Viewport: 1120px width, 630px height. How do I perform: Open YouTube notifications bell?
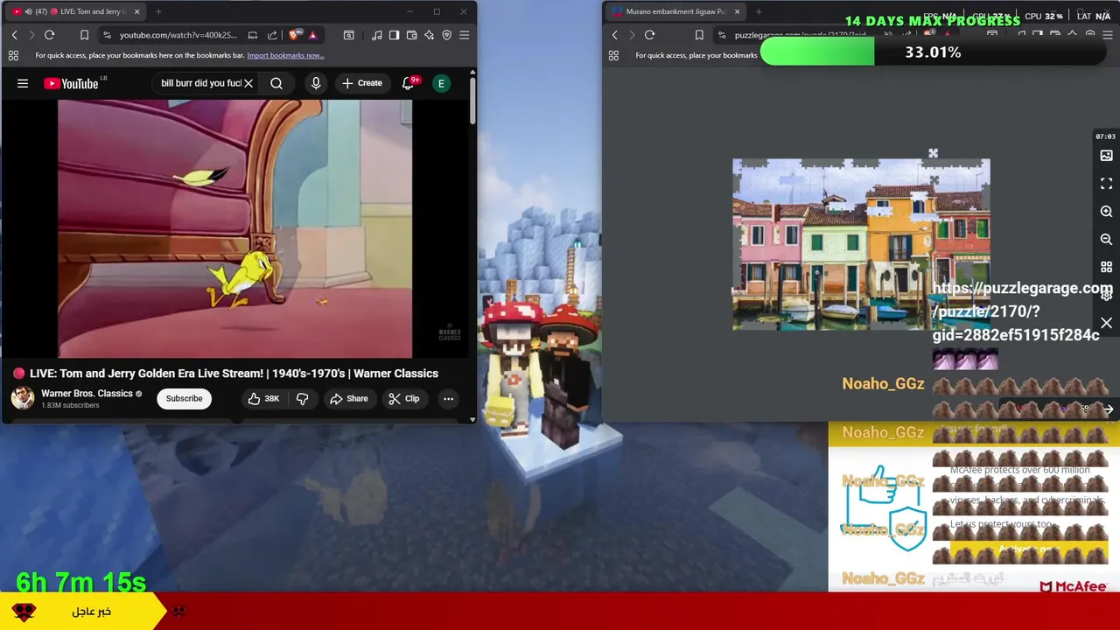point(408,83)
